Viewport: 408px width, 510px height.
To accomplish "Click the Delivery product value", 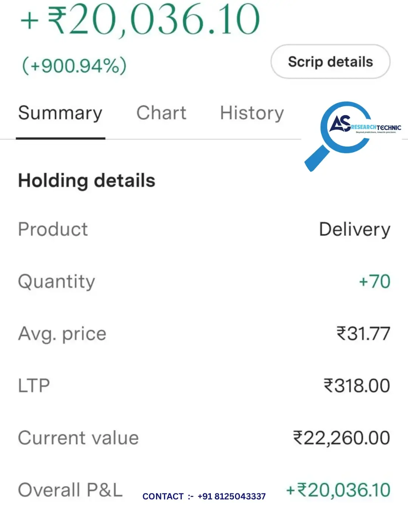I will click(x=355, y=229).
